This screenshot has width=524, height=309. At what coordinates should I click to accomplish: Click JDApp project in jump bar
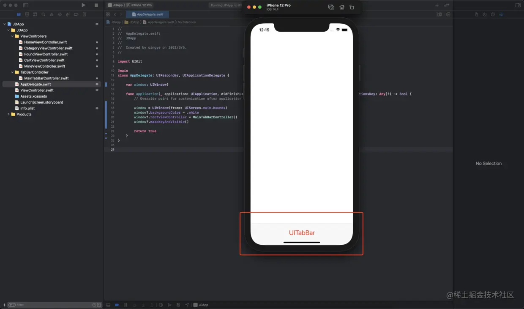coord(114,22)
